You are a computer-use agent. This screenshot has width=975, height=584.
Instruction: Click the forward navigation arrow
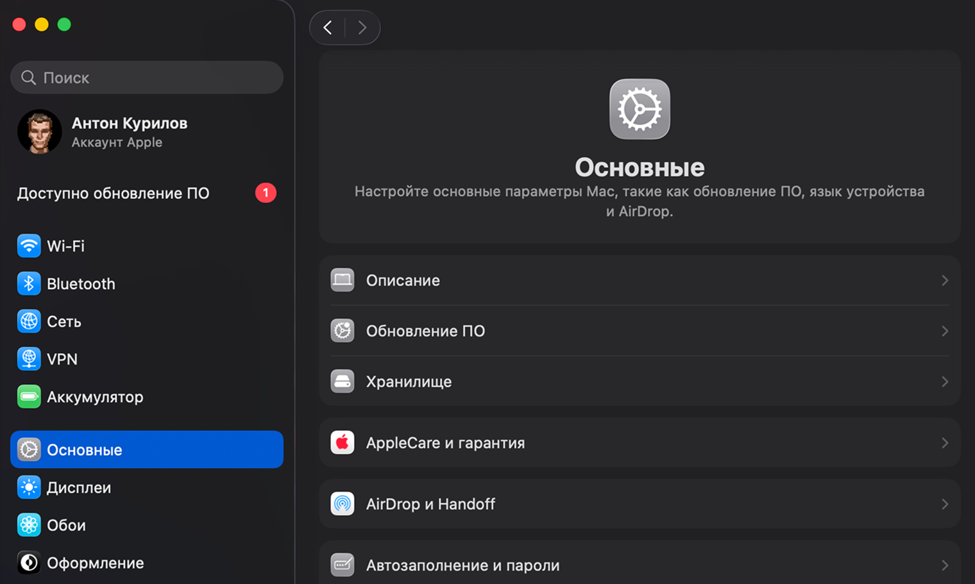(362, 28)
